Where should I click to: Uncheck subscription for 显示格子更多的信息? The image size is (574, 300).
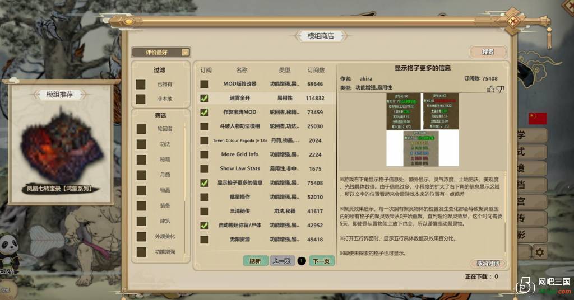(x=204, y=183)
